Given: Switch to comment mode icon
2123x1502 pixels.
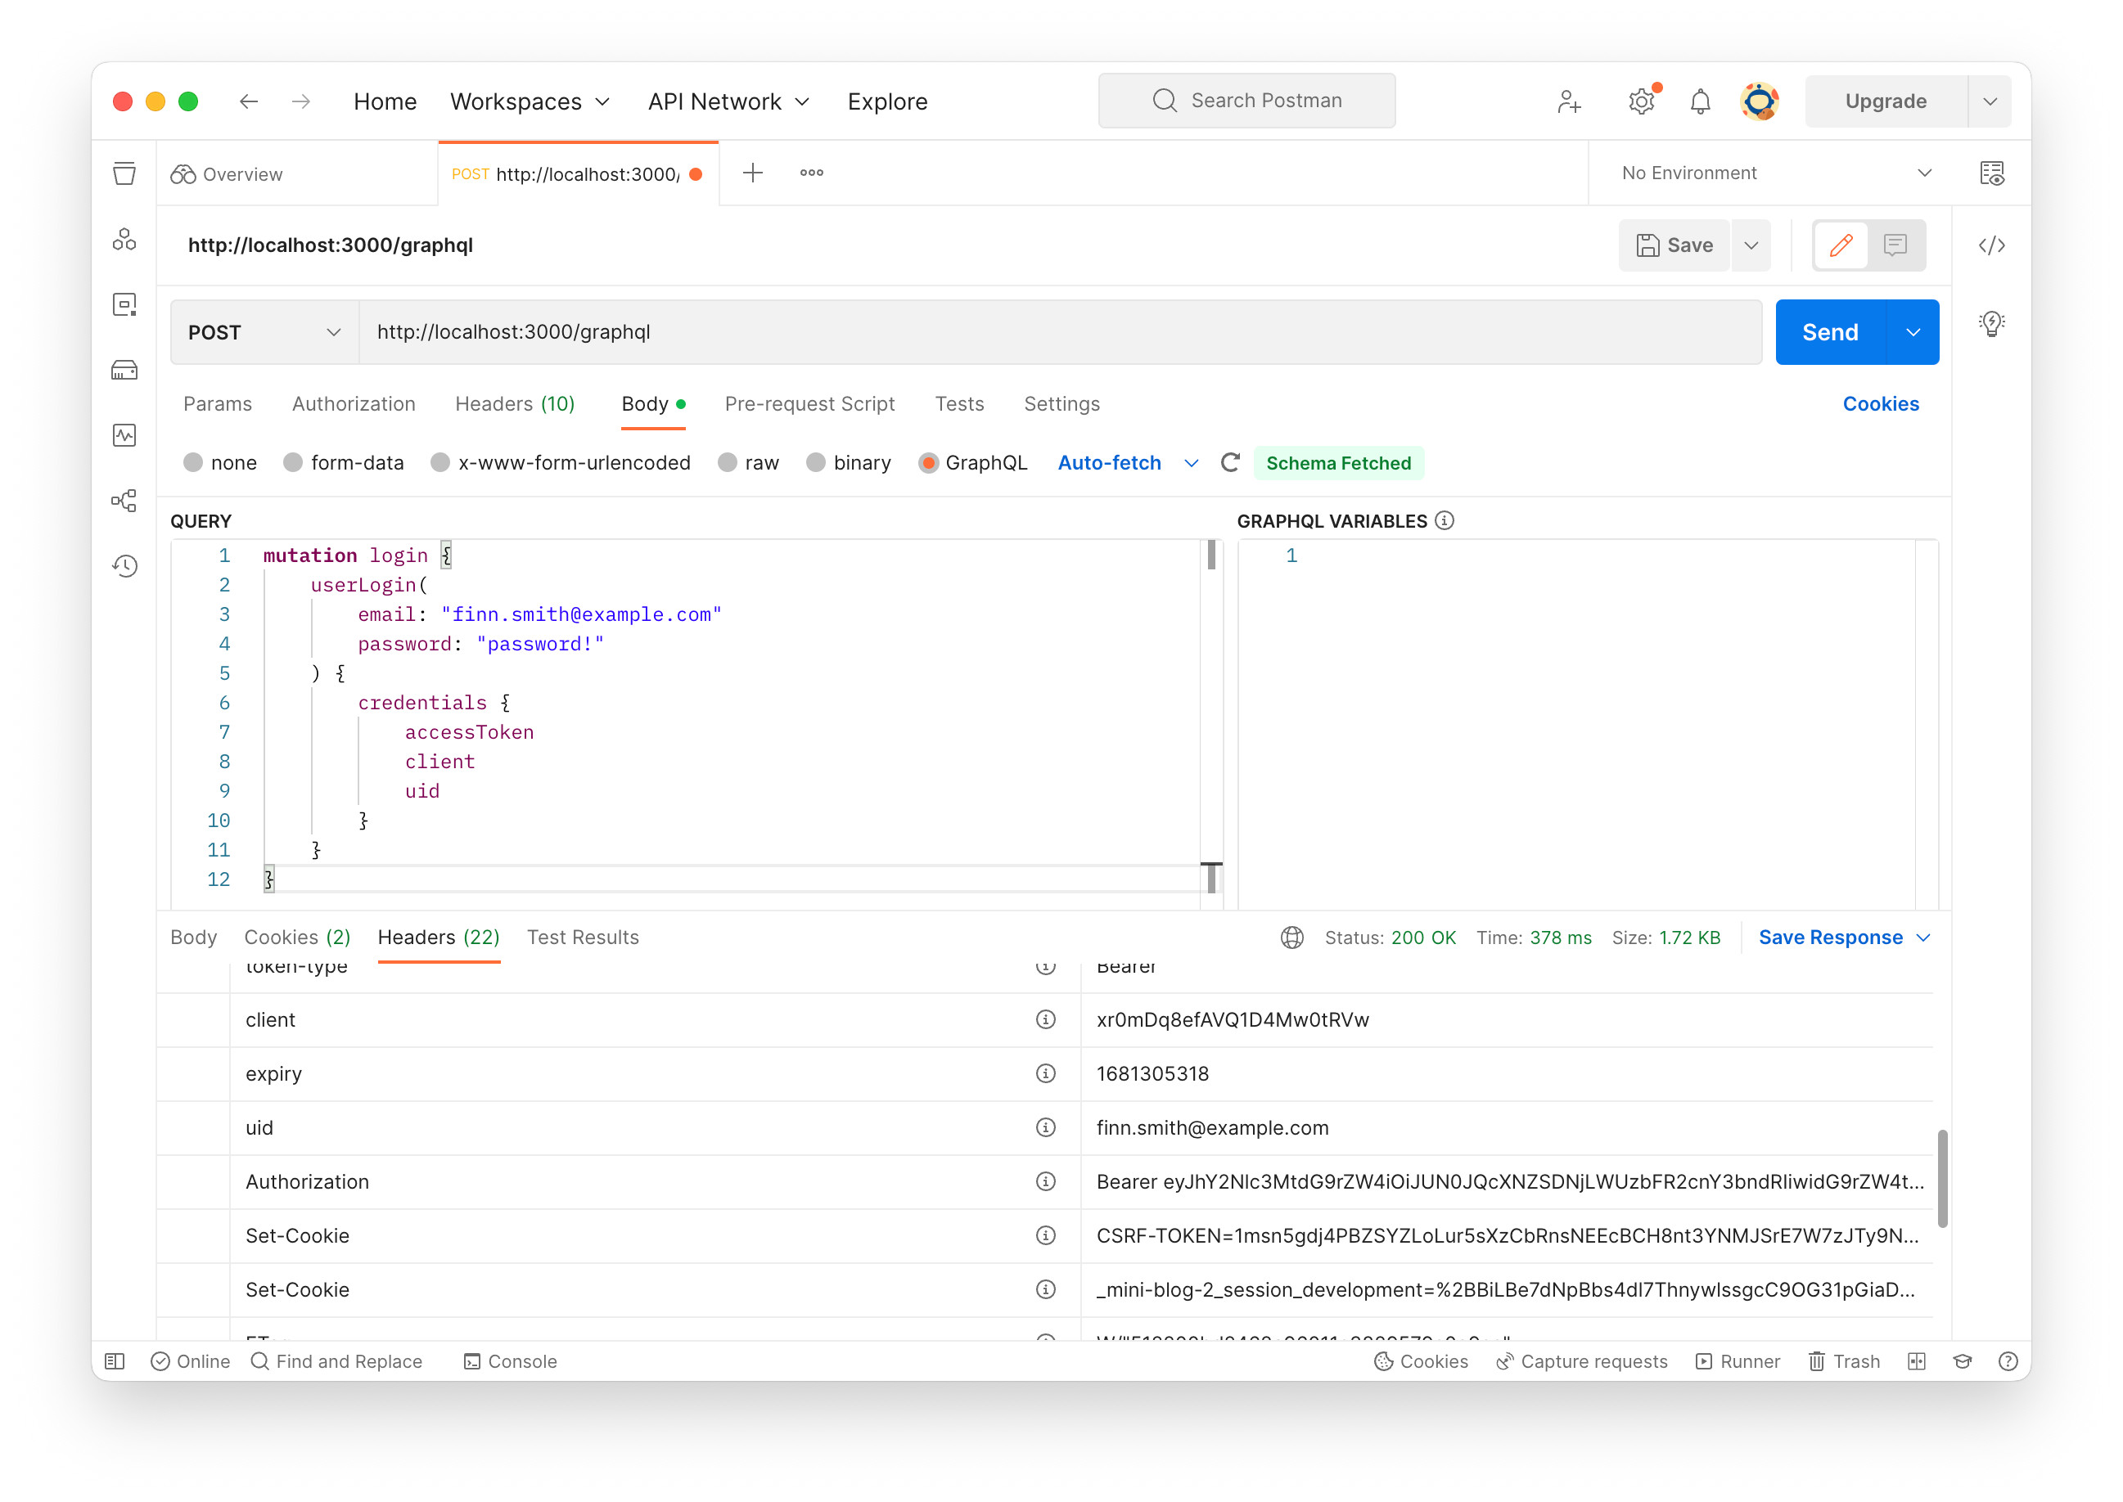Looking at the screenshot, I should click(1895, 245).
